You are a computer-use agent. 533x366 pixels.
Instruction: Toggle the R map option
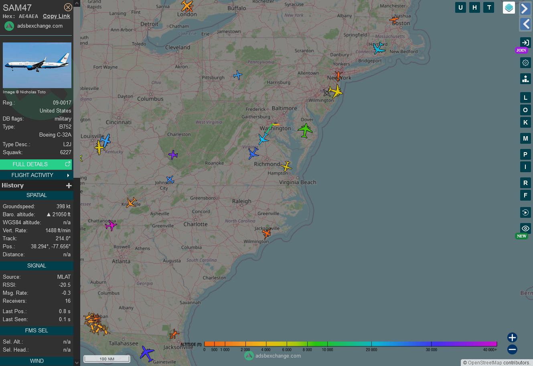pos(525,183)
